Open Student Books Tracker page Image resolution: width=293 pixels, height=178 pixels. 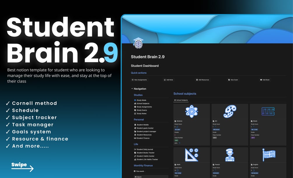pyautogui.click(x=145, y=153)
